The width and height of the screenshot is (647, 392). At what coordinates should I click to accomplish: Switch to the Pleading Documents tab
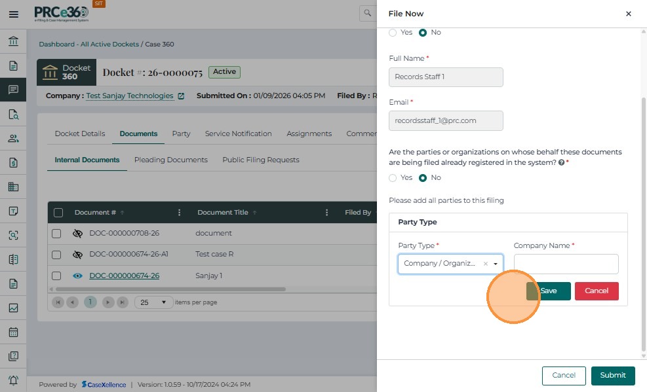click(170, 160)
